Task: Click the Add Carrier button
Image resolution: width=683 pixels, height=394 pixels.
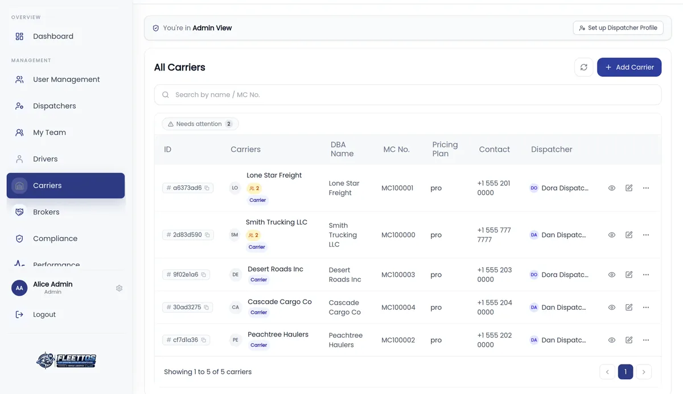Action: pos(629,67)
